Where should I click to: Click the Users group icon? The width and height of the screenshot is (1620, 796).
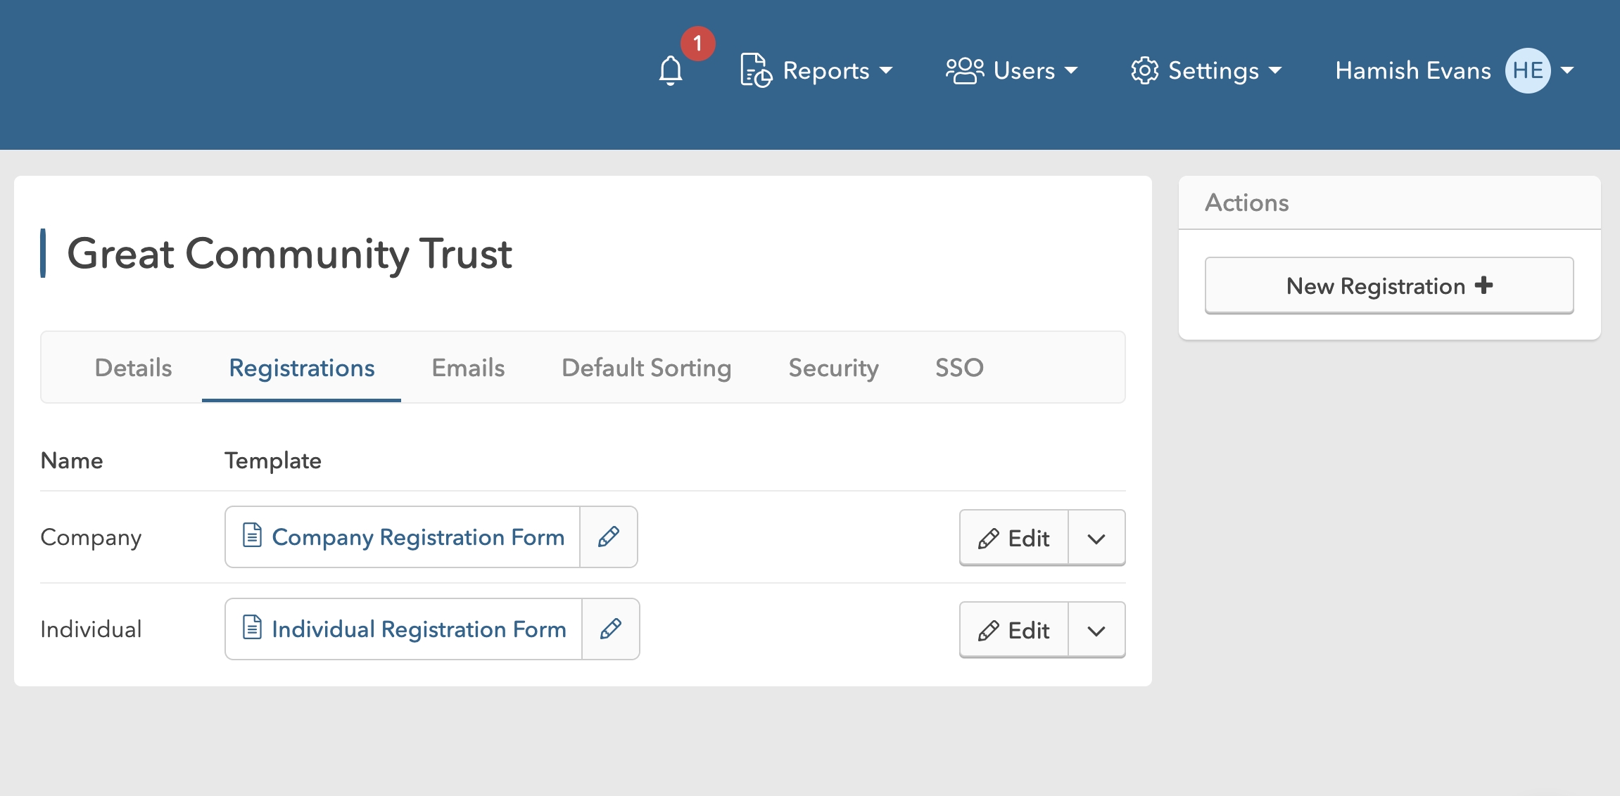(964, 70)
